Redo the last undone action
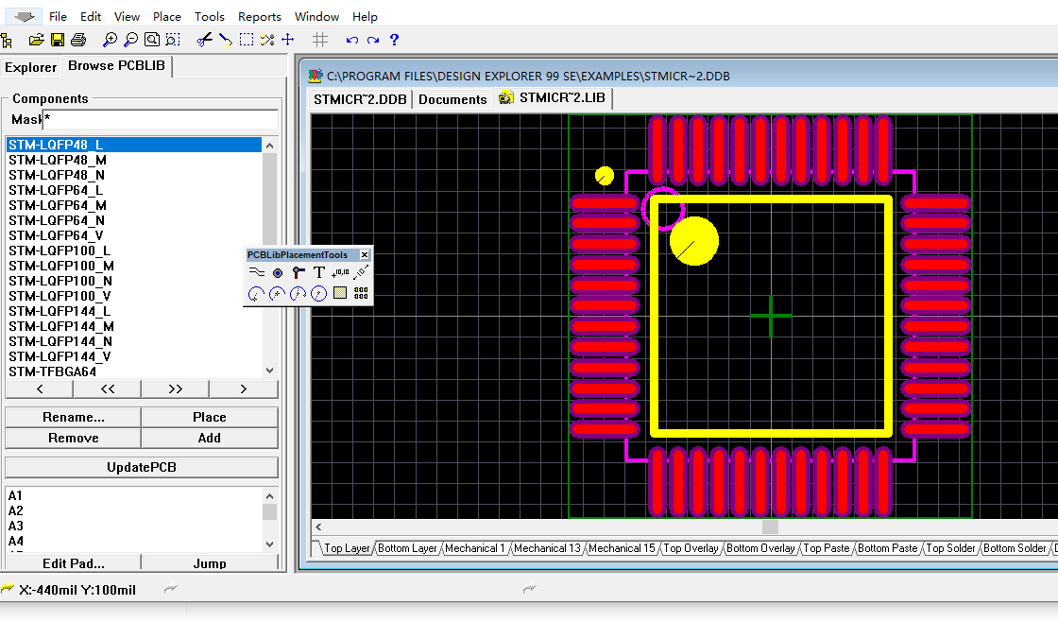Image resolution: width=1058 pixels, height=622 pixels. tap(373, 40)
